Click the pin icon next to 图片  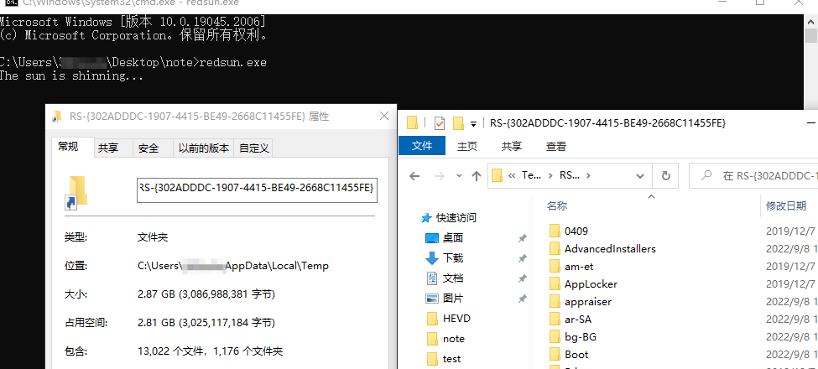(x=522, y=299)
